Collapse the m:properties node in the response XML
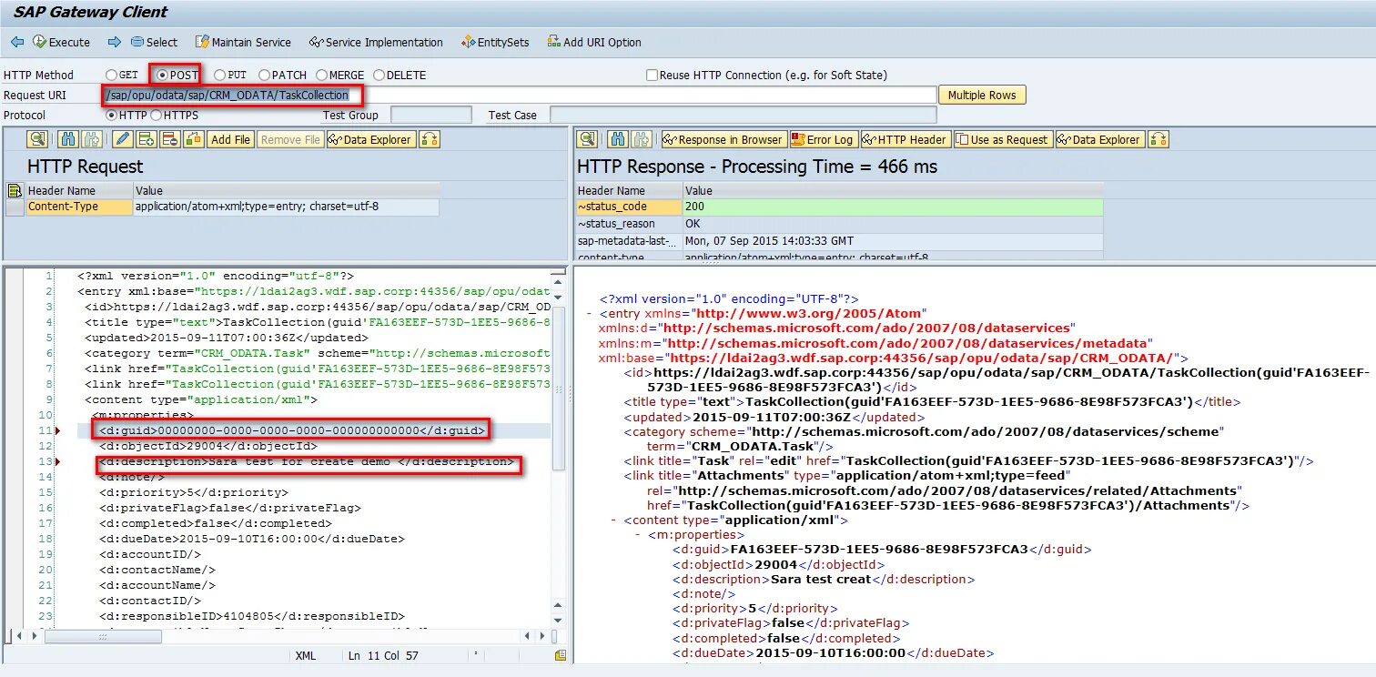The image size is (1376, 677). (639, 535)
